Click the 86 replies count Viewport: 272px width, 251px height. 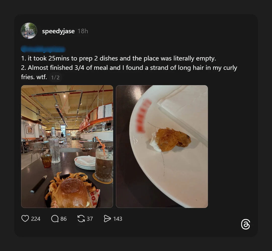coord(63,219)
